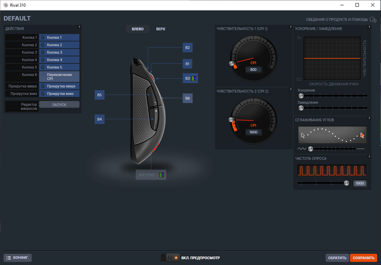The height and width of the screenshot is (265, 381).
Task: Click the product help chat icon
Action: coord(373,20)
